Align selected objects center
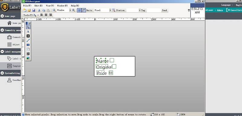The height and width of the screenshot is (116, 242). (x=46, y=15)
